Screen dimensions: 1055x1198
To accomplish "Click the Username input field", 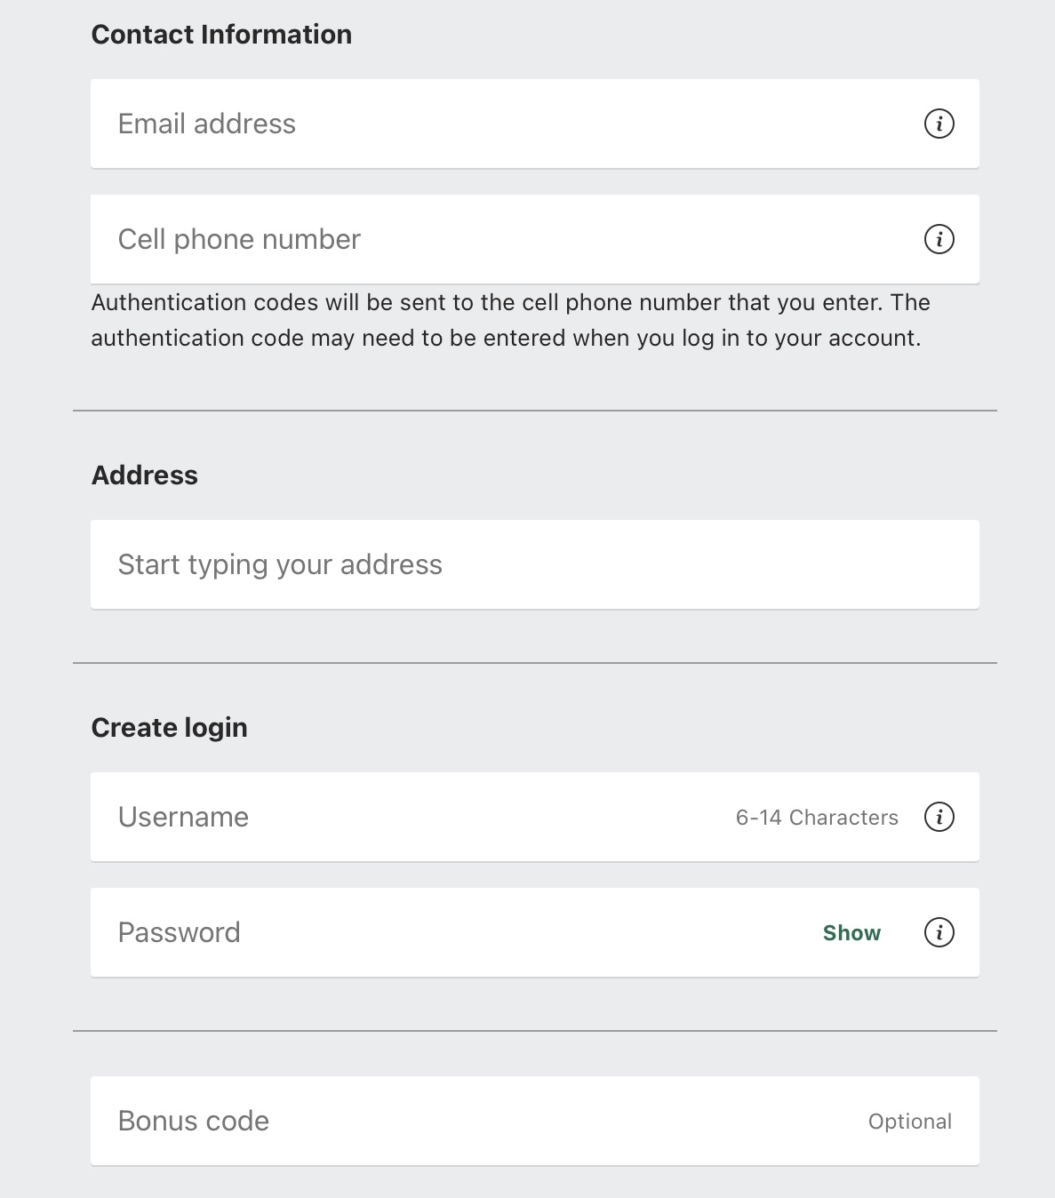I will (x=535, y=817).
